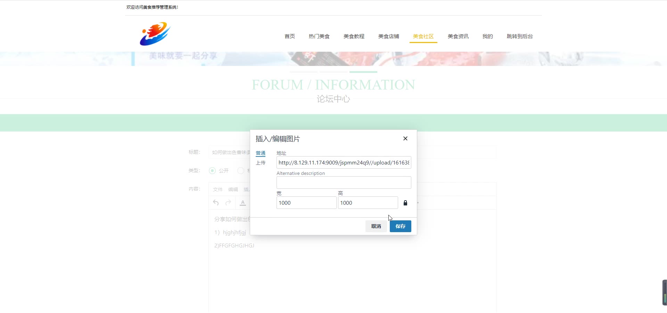Click the Alternative description field
This screenshot has width=667, height=313.
(344, 183)
